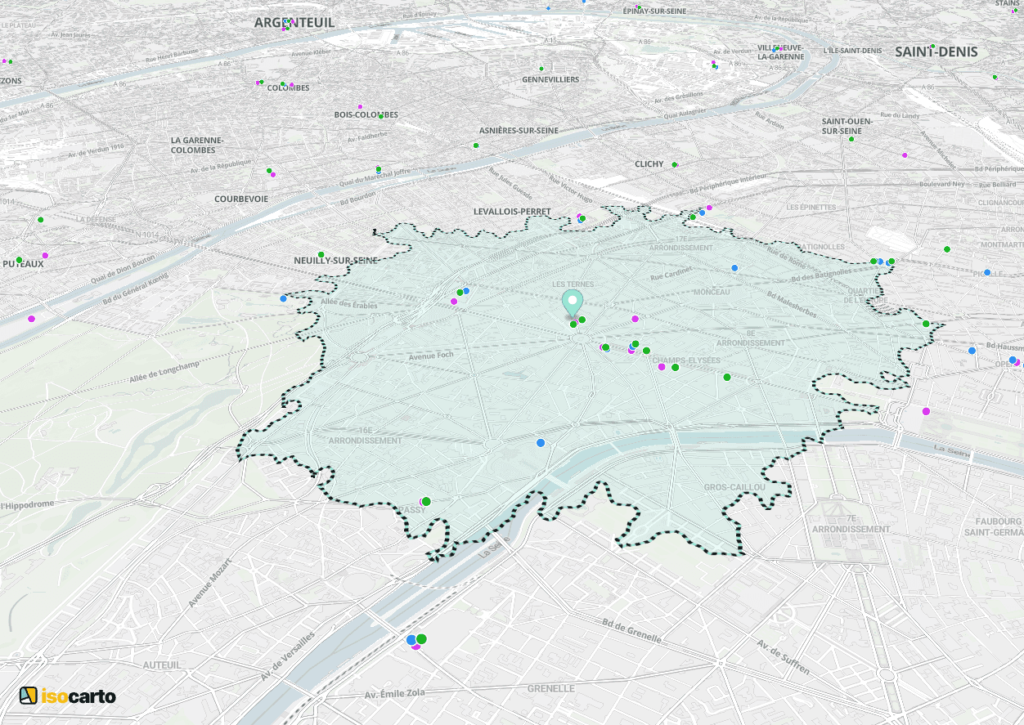Select the magenta marker near Clichy
Viewport: 1024px width, 725px height.
(677, 164)
